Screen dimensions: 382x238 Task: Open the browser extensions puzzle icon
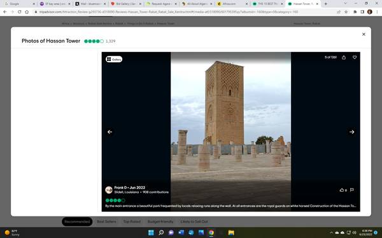coord(355,12)
